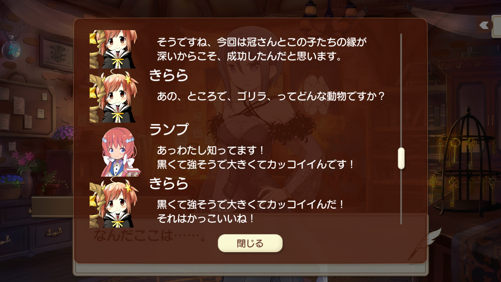
Task: Tap the hanging glass bottle ornament
Action: click(12, 47)
